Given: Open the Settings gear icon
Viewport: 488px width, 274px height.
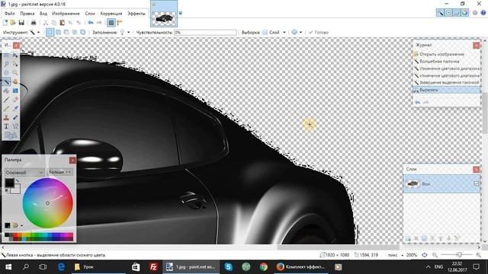Looking at the screenshot, I should pos(475,13).
